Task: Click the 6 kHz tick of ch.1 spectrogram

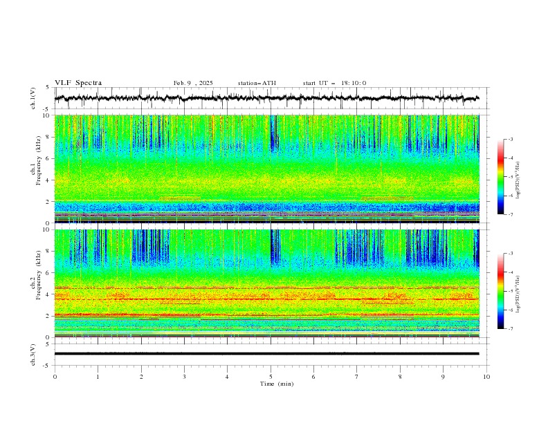Action: (48, 158)
